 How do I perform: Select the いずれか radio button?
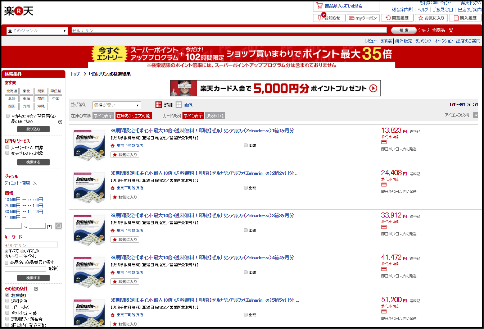click(22, 251)
